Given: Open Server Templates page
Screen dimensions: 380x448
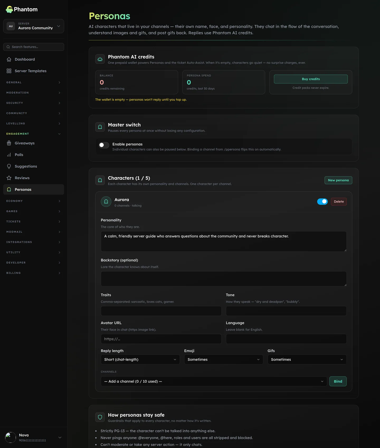Looking at the screenshot, I should (x=34, y=71).
